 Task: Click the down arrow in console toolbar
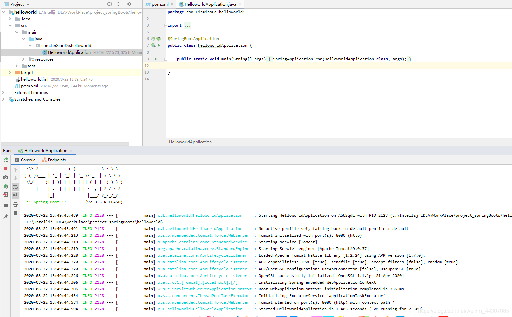click(x=15, y=178)
